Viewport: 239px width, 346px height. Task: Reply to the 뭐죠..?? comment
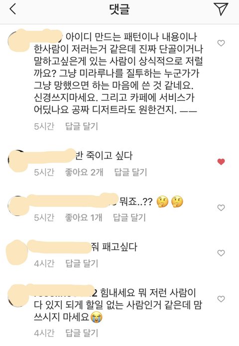tap(129, 217)
